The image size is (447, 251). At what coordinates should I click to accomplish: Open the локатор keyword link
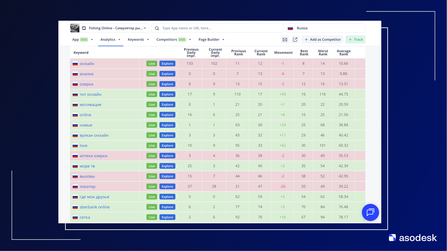coord(87,187)
